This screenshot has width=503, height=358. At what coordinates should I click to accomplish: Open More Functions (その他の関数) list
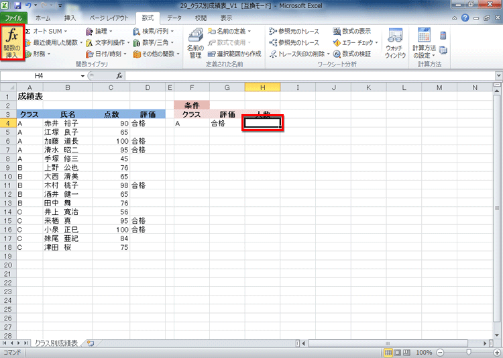click(x=156, y=54)
